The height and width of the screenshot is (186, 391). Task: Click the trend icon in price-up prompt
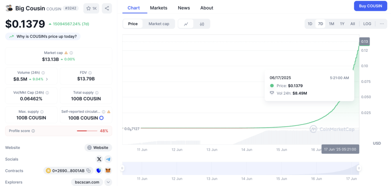pos(11,36)
